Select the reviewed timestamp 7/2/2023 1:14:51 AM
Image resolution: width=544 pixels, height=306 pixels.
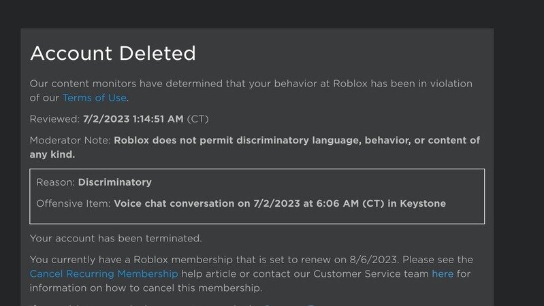click(x=133, y=119)
